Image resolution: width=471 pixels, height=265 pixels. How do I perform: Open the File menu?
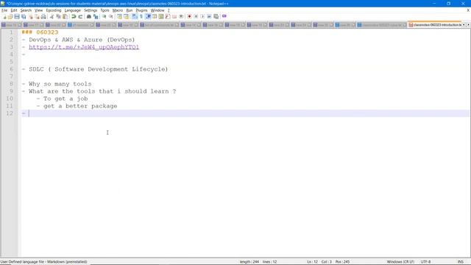coord(4,10)
